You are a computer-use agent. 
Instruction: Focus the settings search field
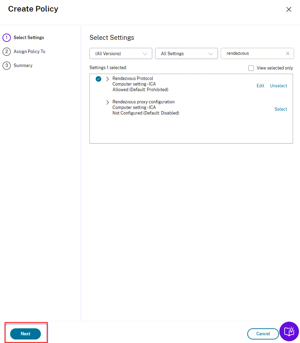tap(253, 53)
